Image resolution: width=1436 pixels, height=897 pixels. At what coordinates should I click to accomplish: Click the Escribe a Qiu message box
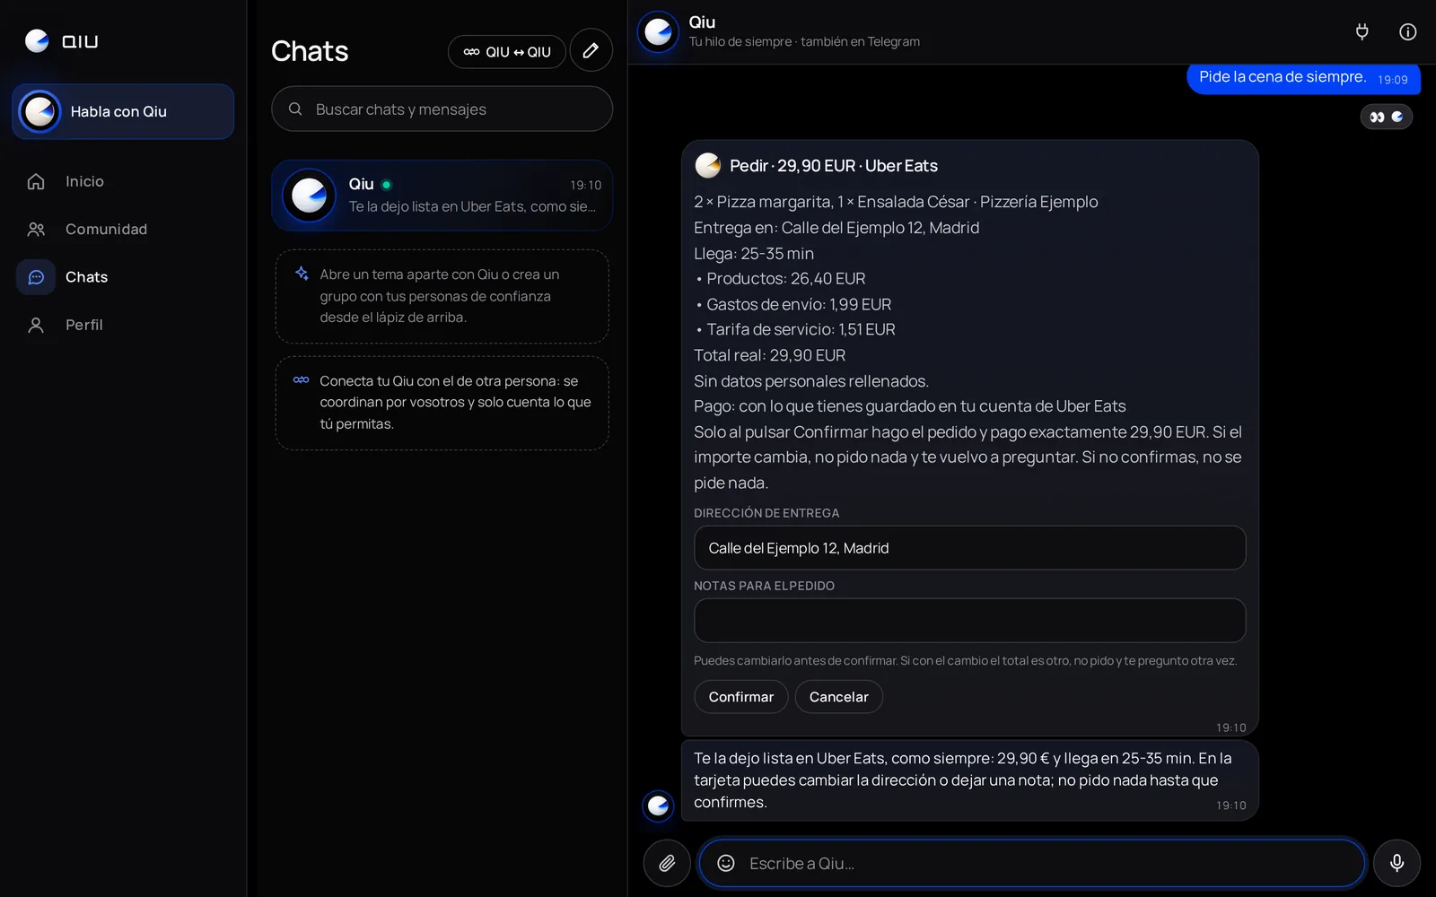1032,863
